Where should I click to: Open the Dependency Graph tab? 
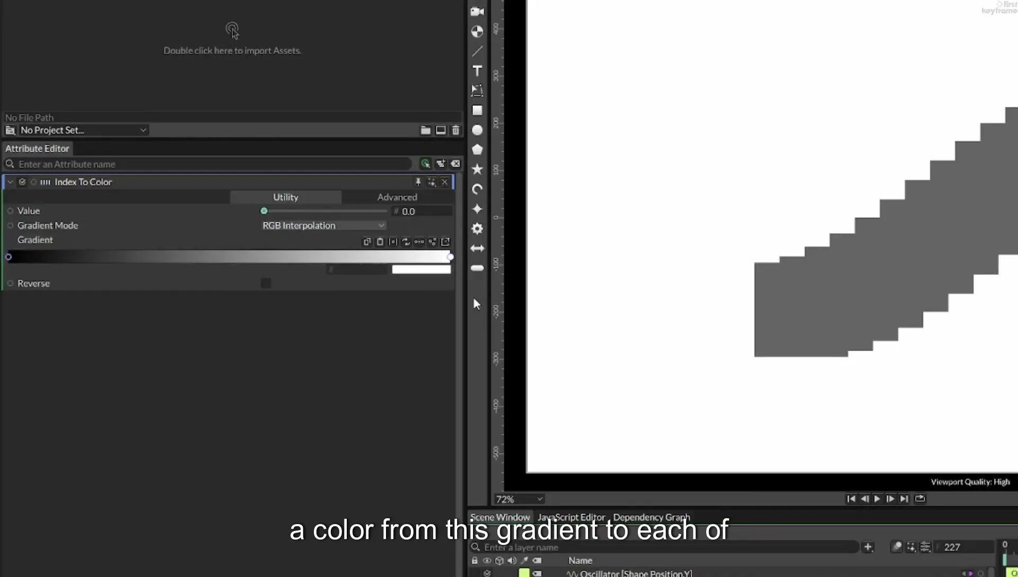coord(652,517)
